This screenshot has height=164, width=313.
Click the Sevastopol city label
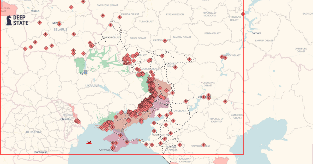106,150
